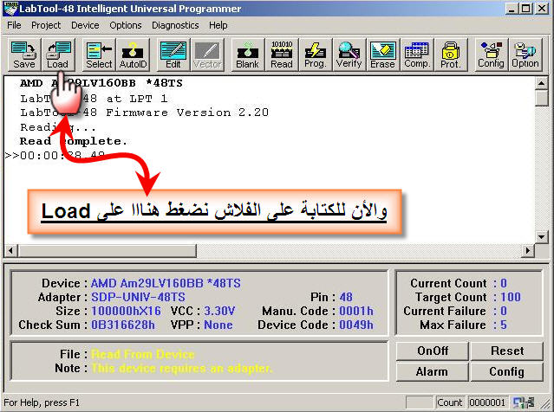The image size is (554, 412).
Task: Start the Prog. programming tool
Action: coord(316,55)
